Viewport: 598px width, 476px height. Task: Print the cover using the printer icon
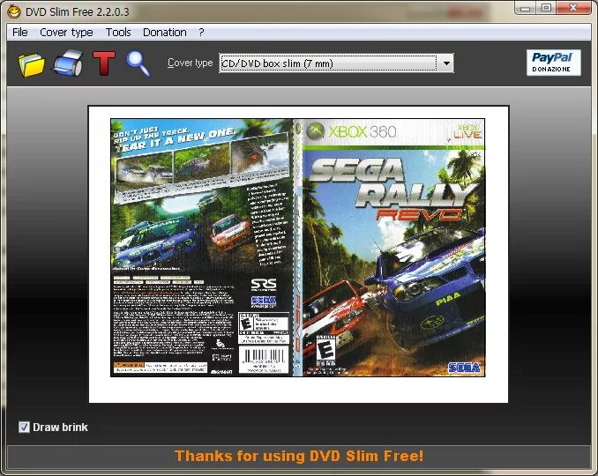[x=68, y=63]
